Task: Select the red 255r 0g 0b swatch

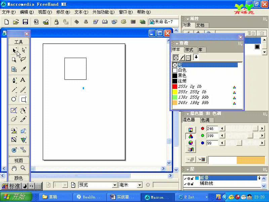Action: 205,87
